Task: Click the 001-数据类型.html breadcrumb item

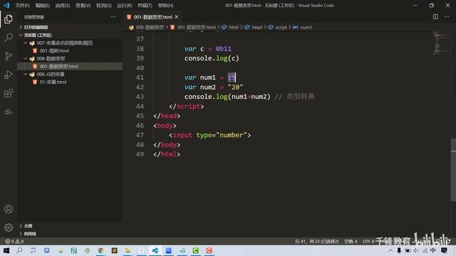Action: (197, 27)
